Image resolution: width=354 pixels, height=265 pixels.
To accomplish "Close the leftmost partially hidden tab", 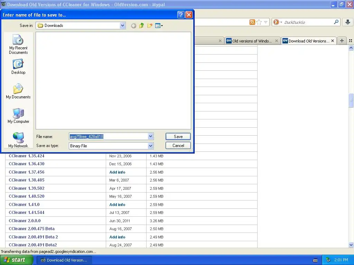I will click(x=220, y=41).
